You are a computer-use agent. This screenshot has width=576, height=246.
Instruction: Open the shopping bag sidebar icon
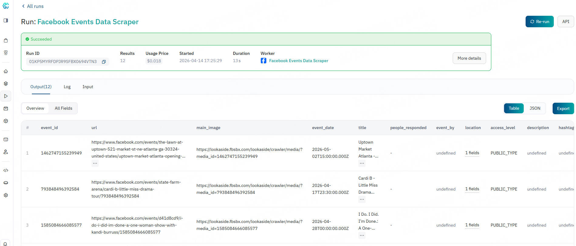pos(6,41)
